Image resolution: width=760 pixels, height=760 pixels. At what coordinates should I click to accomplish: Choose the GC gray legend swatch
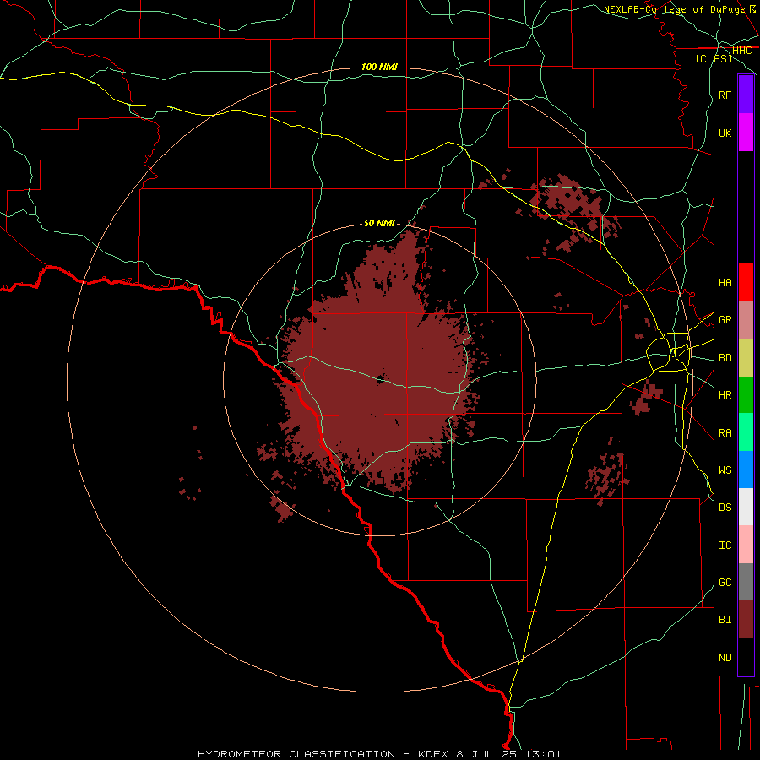pos(746,582)
